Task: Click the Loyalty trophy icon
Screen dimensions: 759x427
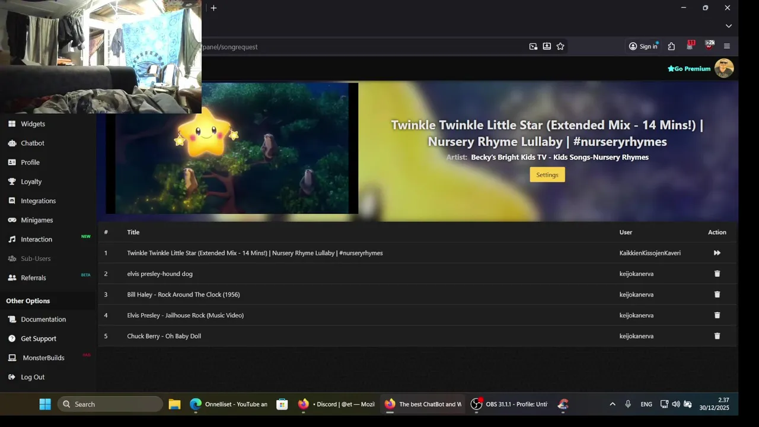Action: [x=12, y=181]
